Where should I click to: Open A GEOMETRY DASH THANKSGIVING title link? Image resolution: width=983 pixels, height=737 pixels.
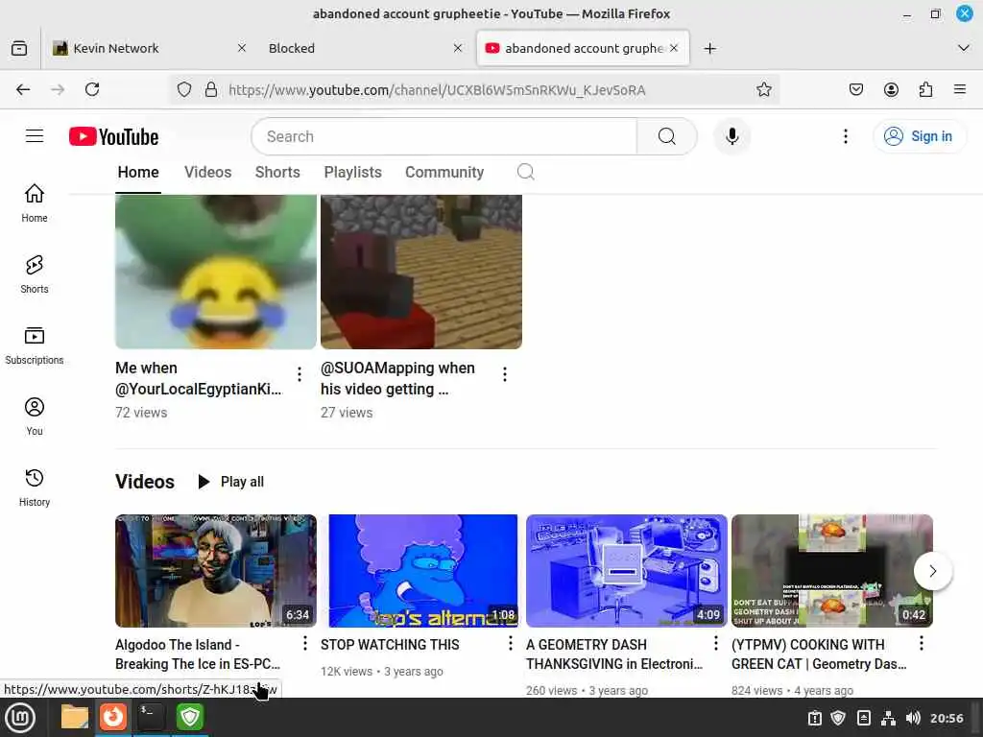(613, 654)
